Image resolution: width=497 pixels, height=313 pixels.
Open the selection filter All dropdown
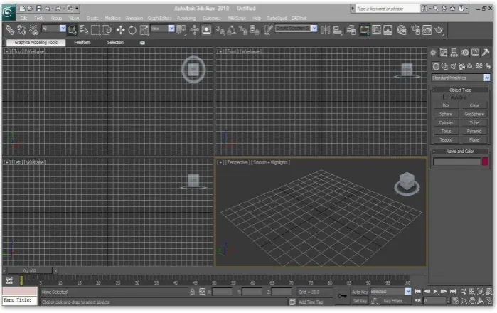pyautogui.click(x=53, y=28)
